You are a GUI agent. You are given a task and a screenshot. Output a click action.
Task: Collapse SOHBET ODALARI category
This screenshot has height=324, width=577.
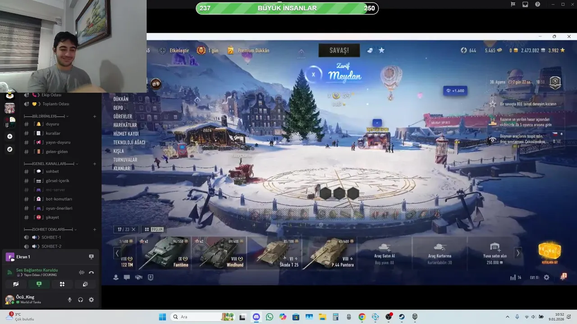50,229
